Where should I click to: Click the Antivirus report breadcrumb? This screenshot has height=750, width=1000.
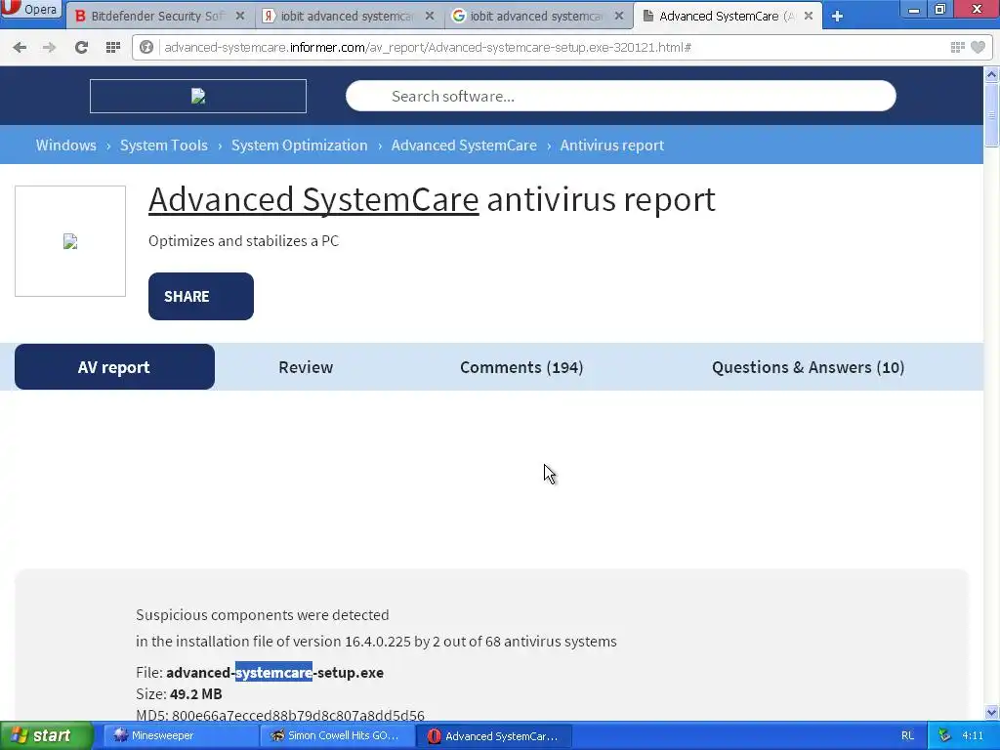point(611,146)
